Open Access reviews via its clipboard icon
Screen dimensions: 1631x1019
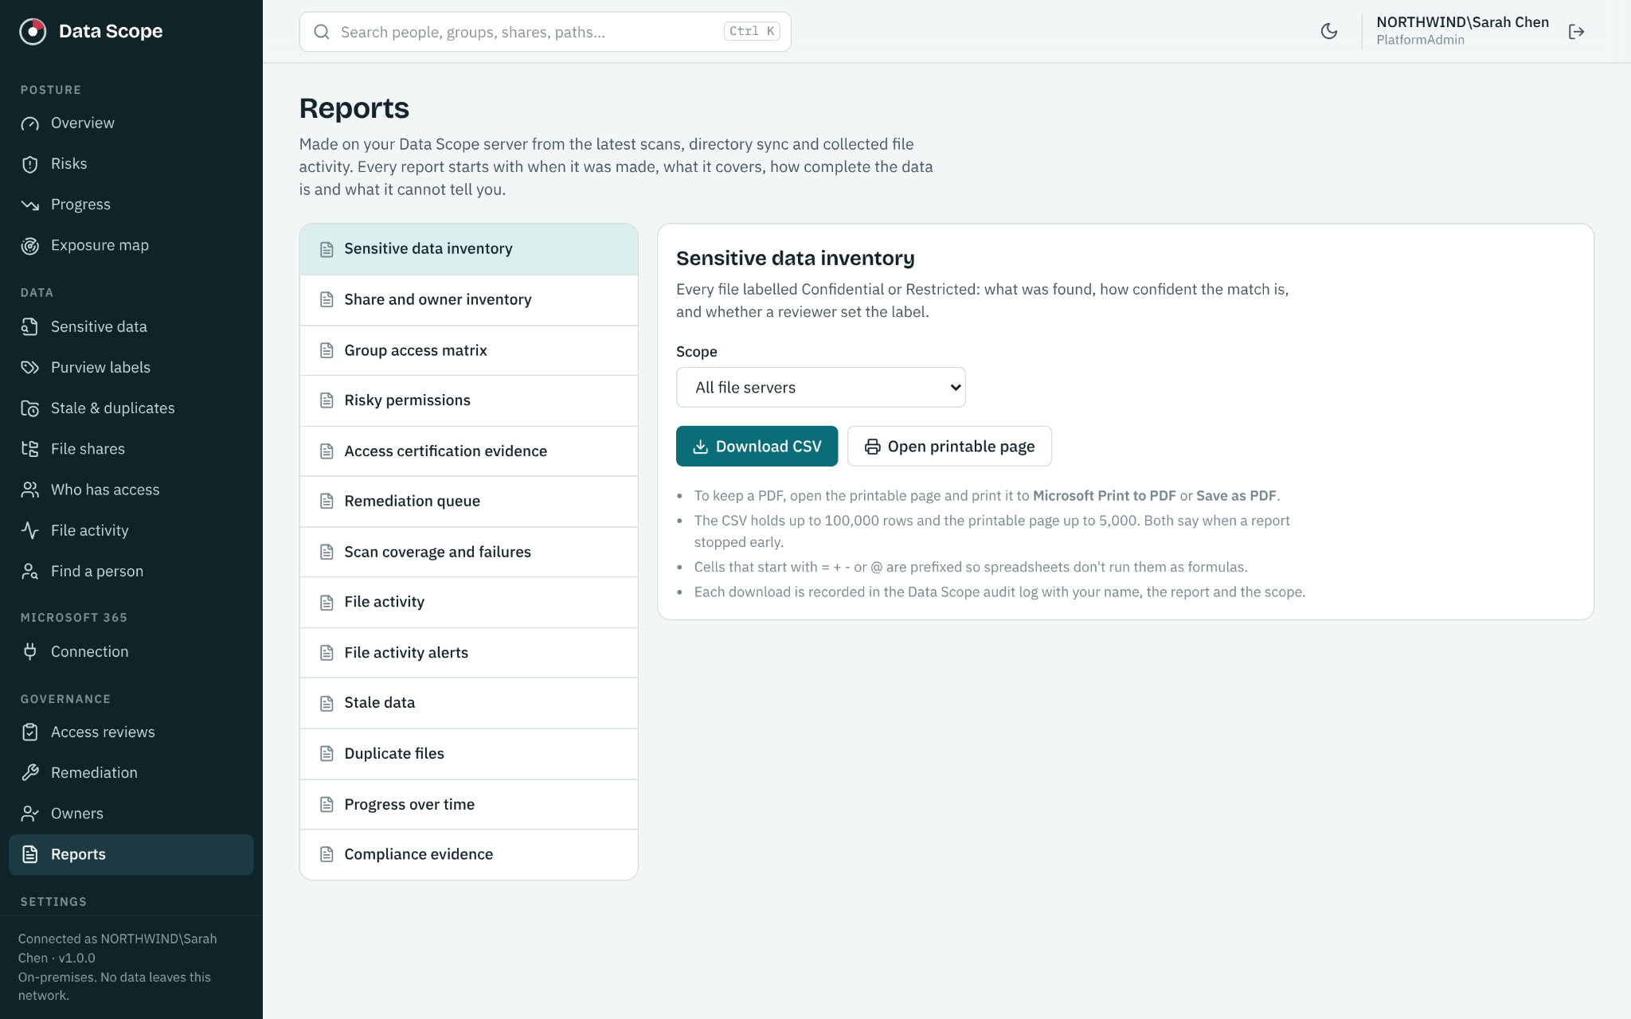pos(30,732)
